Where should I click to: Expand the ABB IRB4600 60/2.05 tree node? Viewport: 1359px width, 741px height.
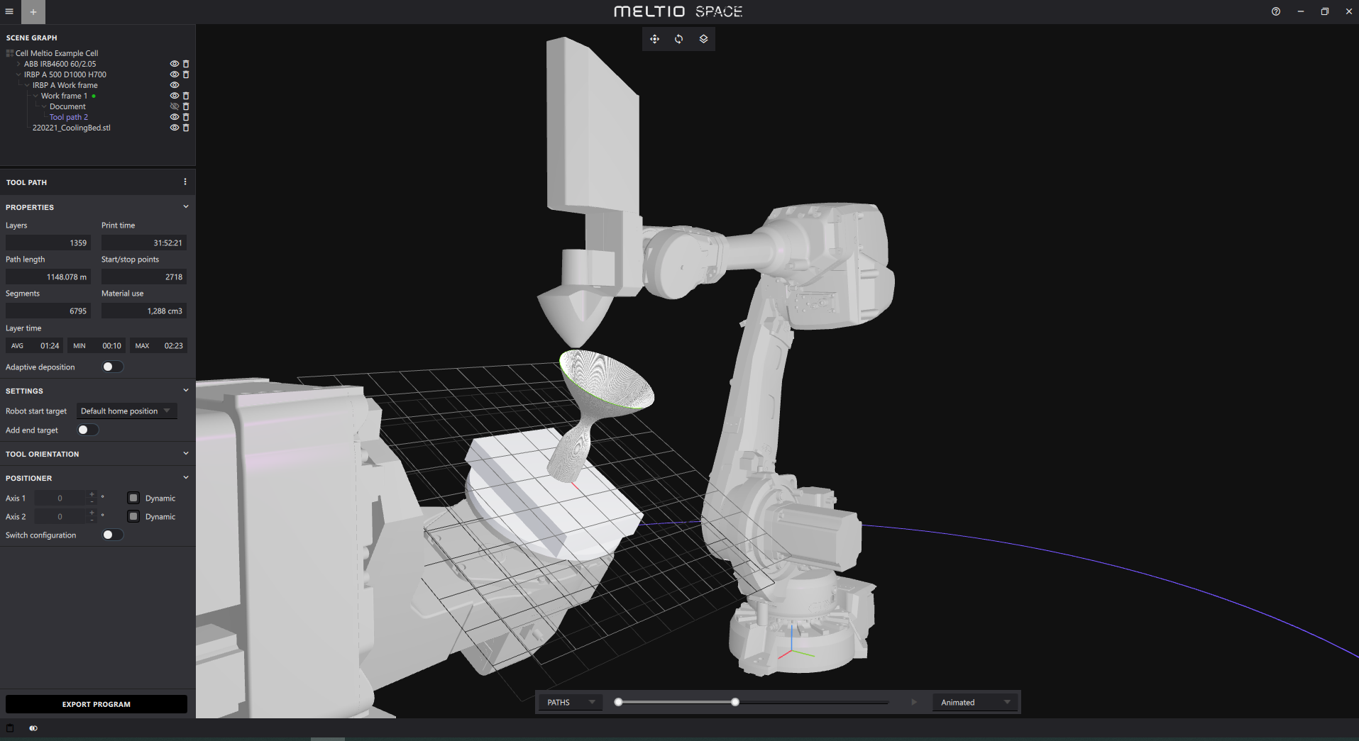(x=18, y=64)
